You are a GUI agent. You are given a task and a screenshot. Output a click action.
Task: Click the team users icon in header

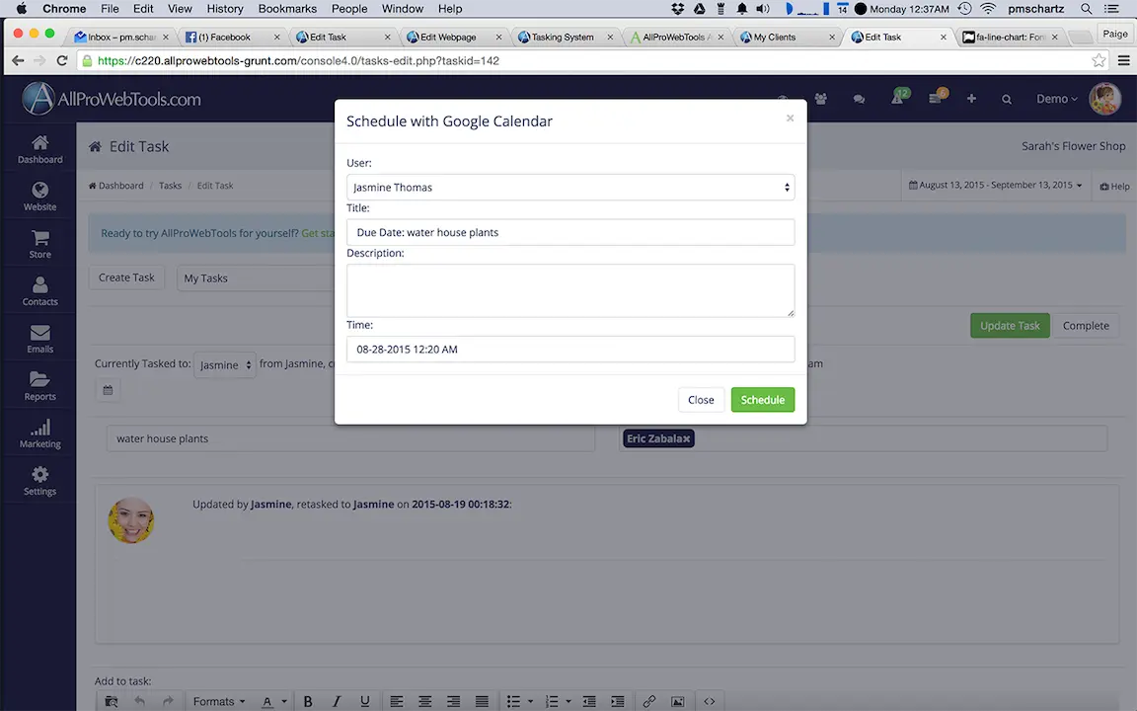[x=821, y=99]
